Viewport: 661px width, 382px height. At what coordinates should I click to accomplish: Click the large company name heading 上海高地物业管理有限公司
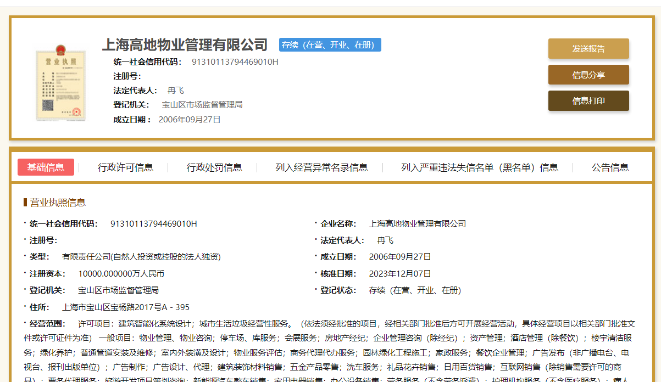(x=185, y=45)
